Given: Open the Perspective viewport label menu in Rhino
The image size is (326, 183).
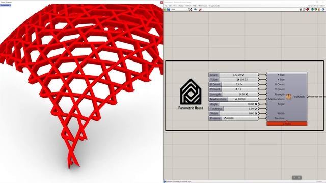Looking at the screenshot, I should [6, 5].
